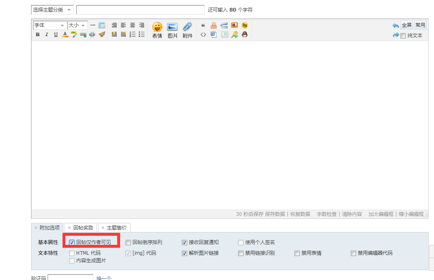The height and width of the screenshot is (280, 434).
Task: Check 禁用表情 checkbox
Action: tap(297, 253)
